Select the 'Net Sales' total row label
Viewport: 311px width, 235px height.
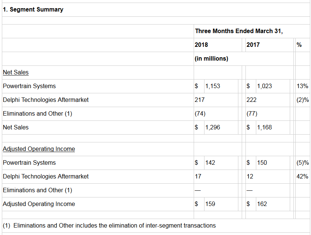click(x=16, y=127)
